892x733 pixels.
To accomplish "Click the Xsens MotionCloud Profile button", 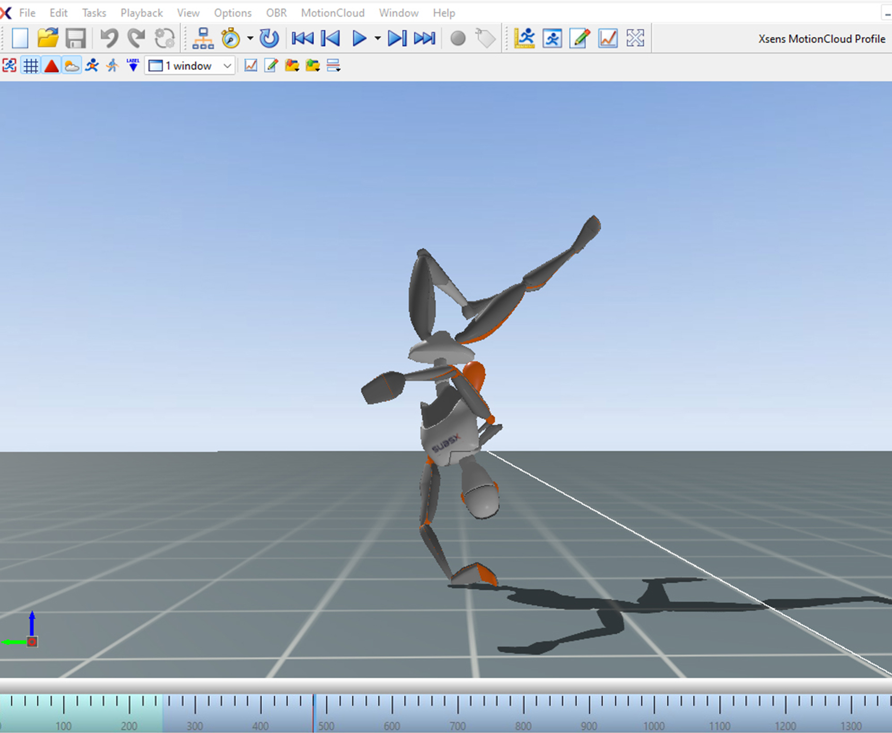I will [822, 39].
